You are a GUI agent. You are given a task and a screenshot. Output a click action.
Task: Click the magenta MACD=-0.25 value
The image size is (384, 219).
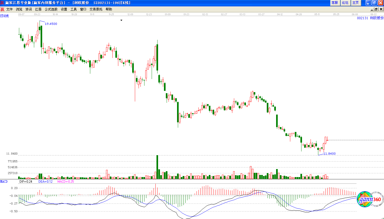pyautogui.click(x=66, y=182)
